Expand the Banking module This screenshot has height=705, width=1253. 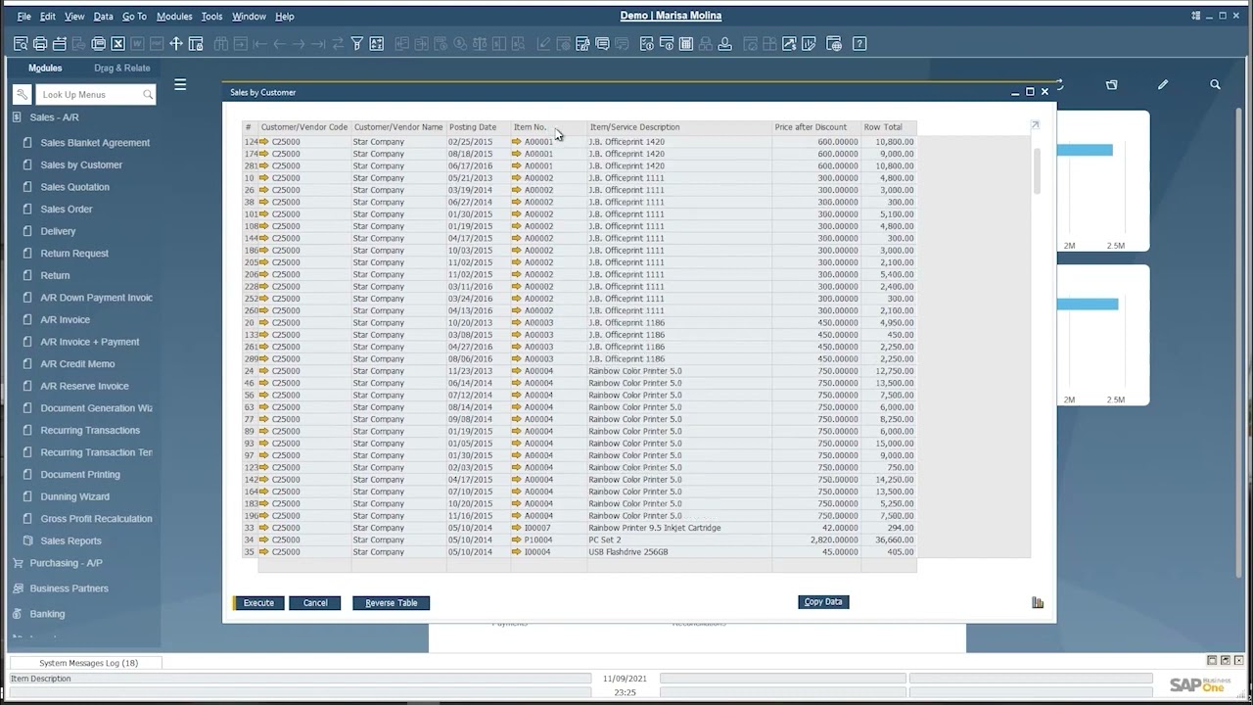point(47,614)
